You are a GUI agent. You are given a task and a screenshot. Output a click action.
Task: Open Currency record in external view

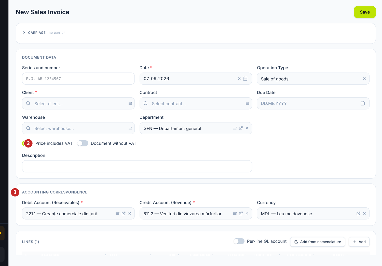tap(358, 214)
